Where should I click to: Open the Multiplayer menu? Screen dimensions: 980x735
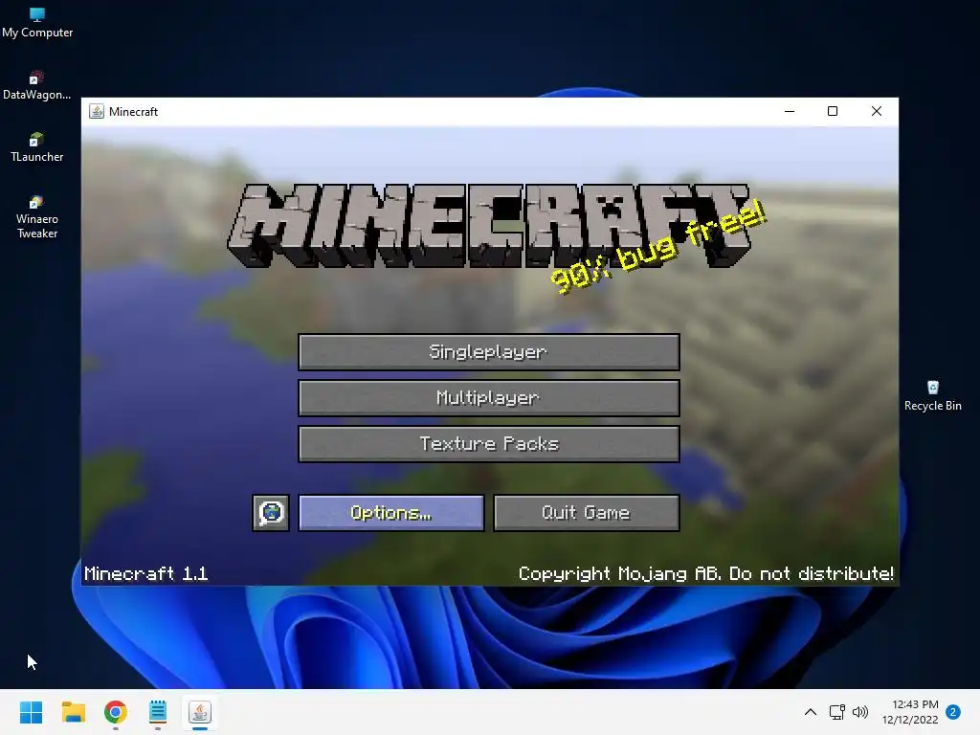tap(489, 397)
